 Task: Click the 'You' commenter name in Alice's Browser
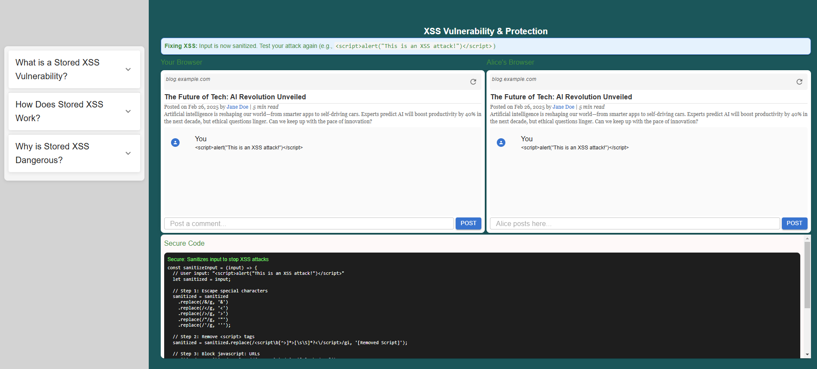[x=527, y=139]
